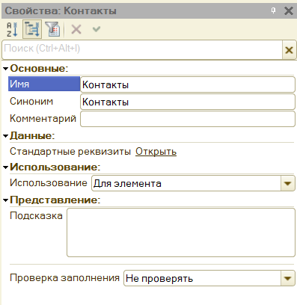This screenshot has height=305, width=297.
Task: Edit the Имя field containing Контакты
Action: point(188,84)
